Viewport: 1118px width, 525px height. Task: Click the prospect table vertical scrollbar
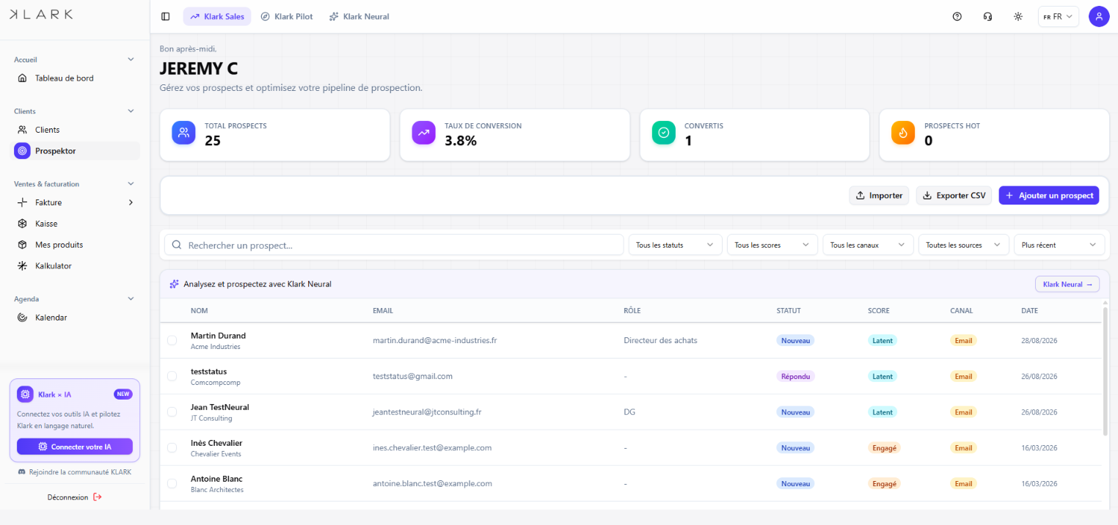click(x=1104, y=370)
